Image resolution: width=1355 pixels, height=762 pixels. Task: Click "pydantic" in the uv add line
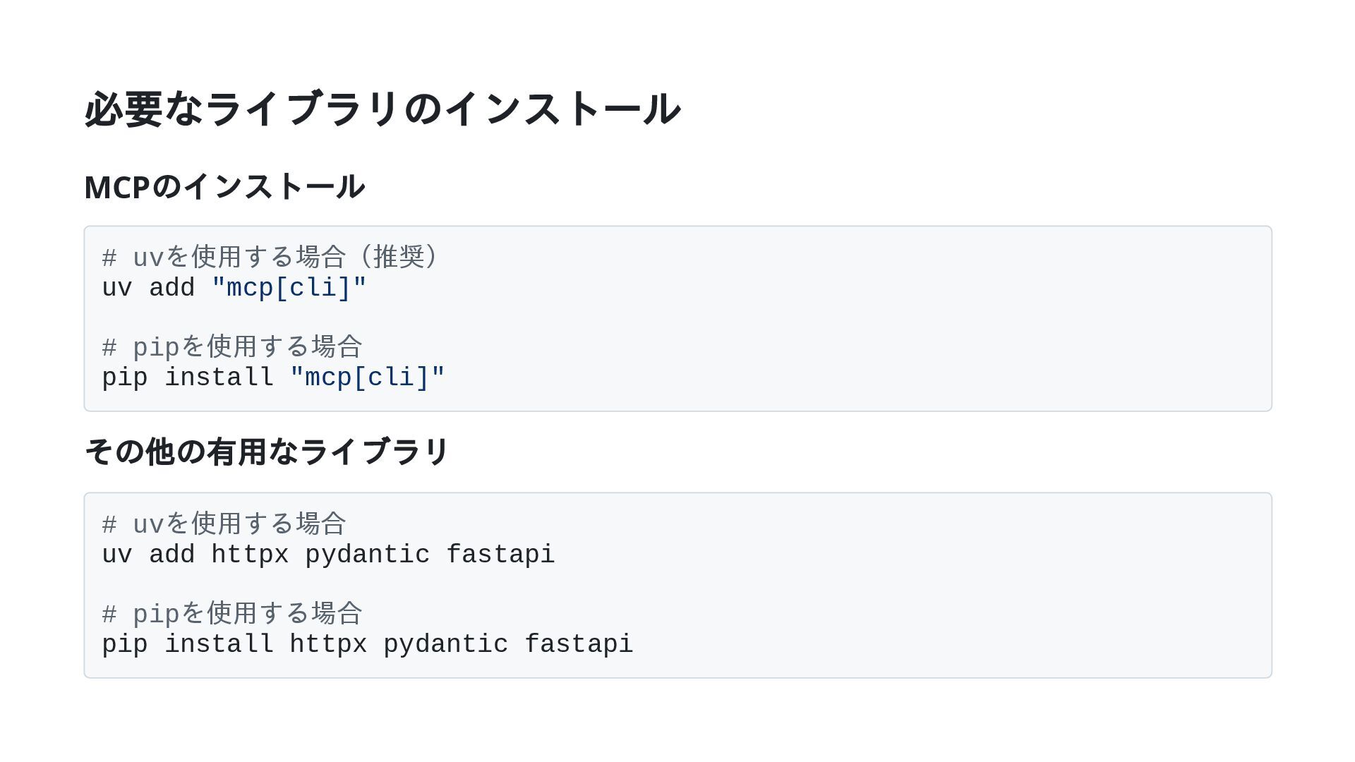(x=367, y=555)
